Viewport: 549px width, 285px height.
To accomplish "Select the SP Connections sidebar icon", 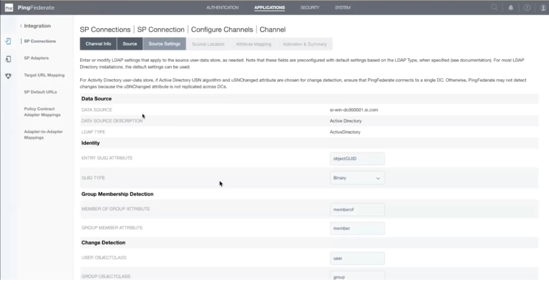I will pyautogui.click(x=8, y=41).
